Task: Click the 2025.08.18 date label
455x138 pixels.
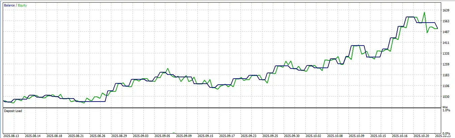Action: tap(54, 136)
